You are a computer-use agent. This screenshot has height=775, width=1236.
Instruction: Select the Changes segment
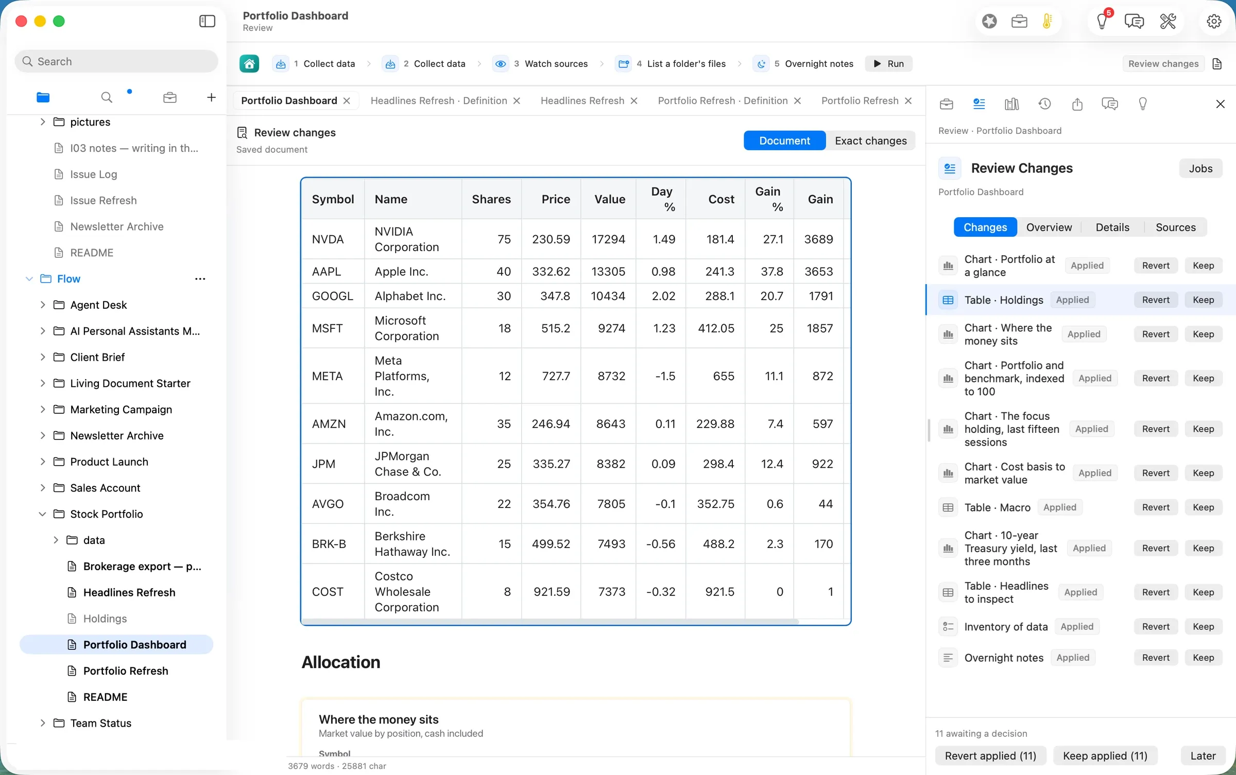[x=985, y=227]
